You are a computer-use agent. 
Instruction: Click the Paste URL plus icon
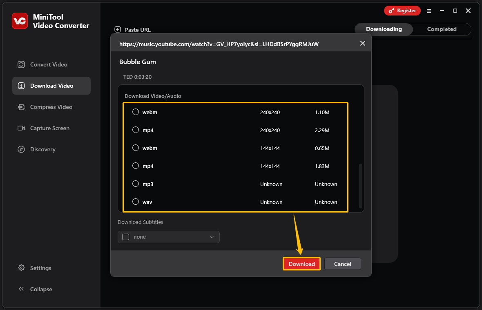point(117,29)
